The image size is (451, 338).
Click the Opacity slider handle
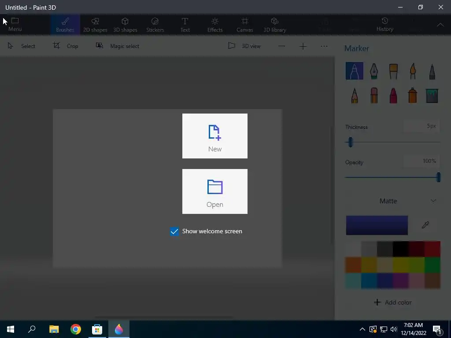click(x=438, y=177)
